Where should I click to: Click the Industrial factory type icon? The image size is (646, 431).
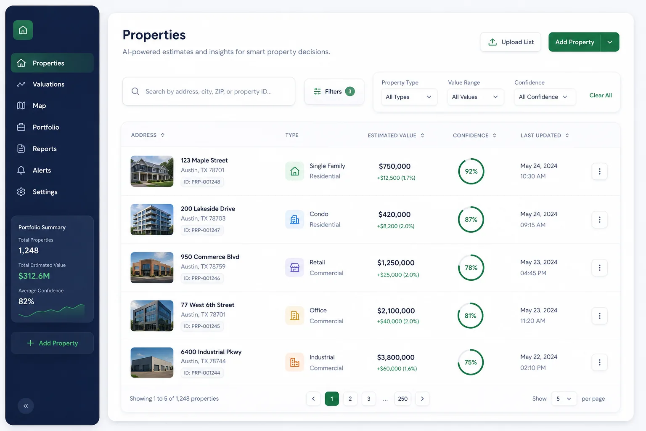(x=295, y=362)
